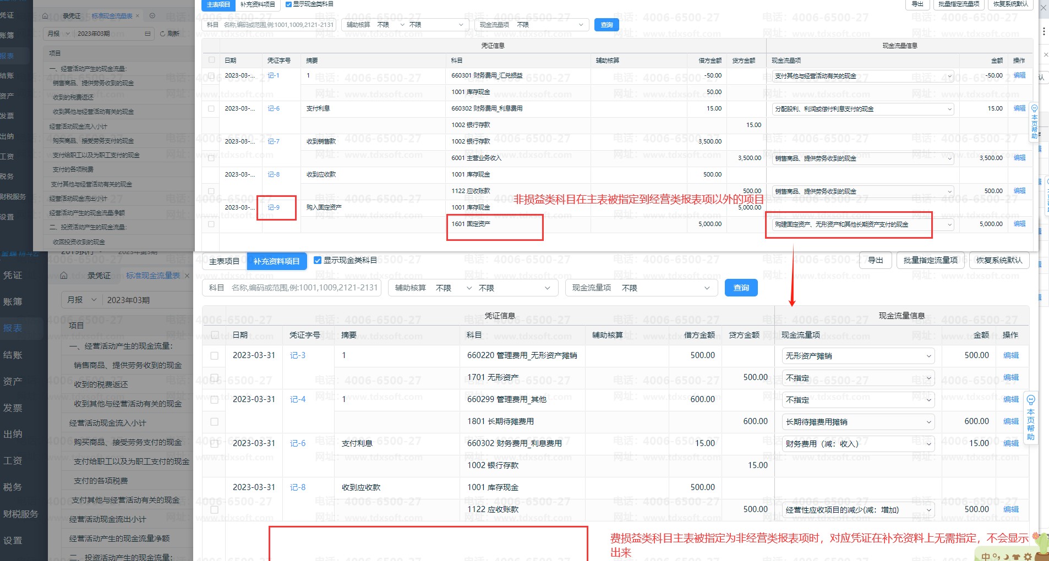Select the checkbox for the 记-1 voucher row
The image size is (1049, 561).
click(211, 76)
